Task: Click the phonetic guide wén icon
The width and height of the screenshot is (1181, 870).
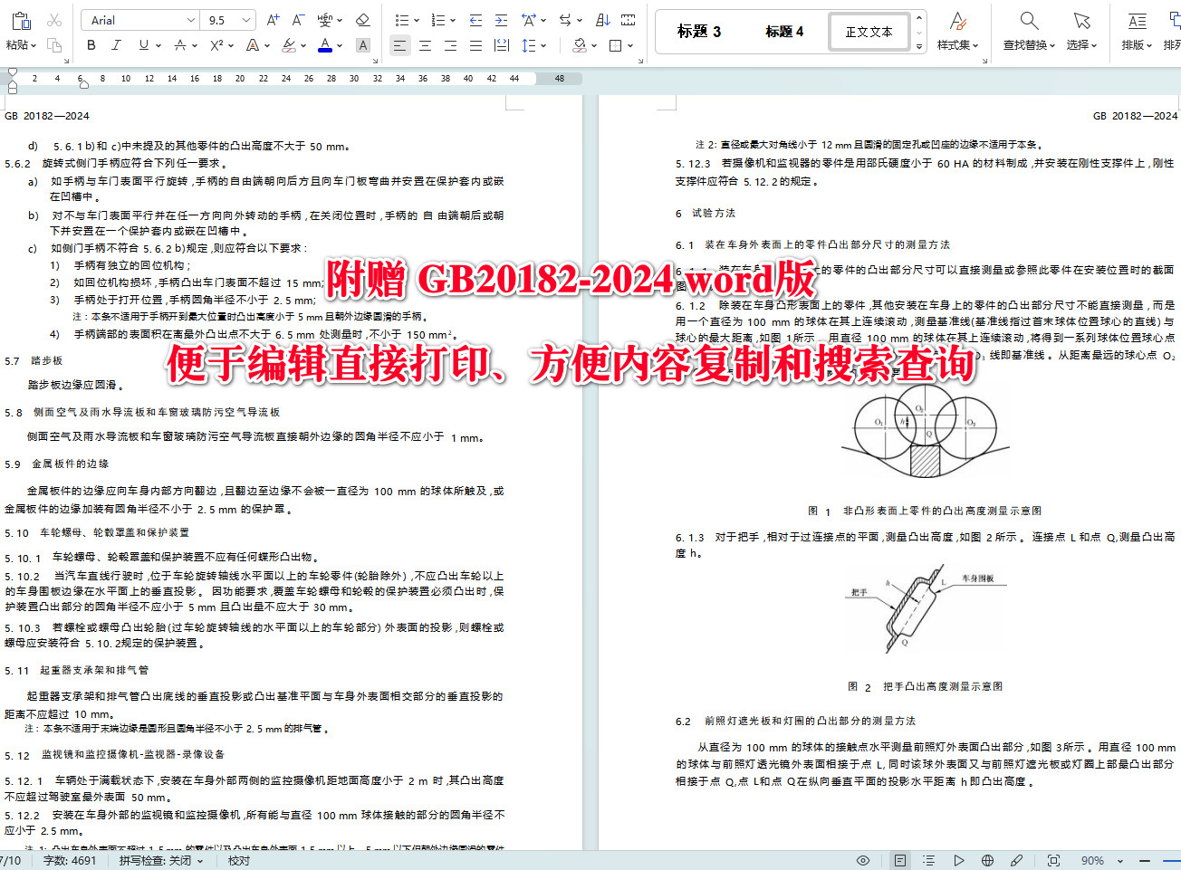Action: pyautogui.click(x=323, y=20)
